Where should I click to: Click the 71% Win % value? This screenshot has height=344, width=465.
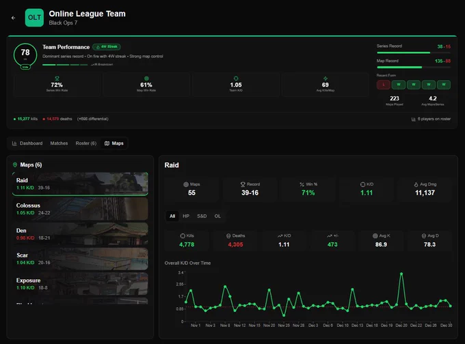(x=308, y=192)
